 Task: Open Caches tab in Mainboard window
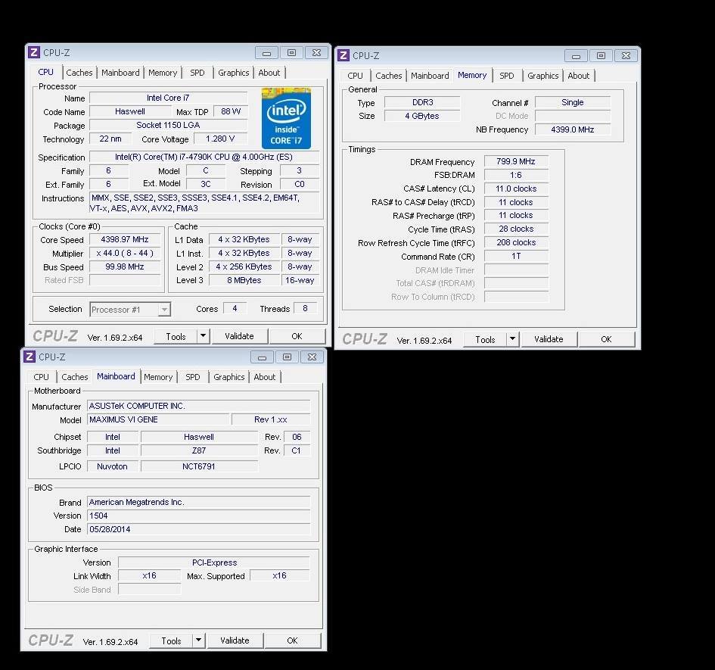click(74, 377)
